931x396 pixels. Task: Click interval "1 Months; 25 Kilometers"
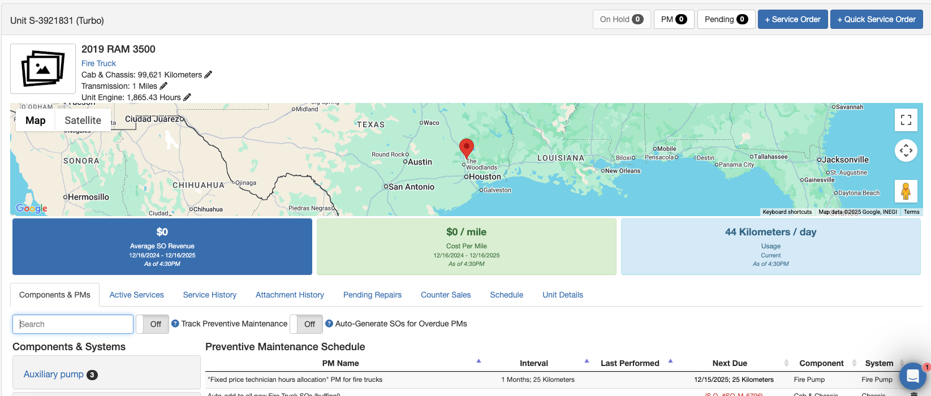[x=537, y=380]
